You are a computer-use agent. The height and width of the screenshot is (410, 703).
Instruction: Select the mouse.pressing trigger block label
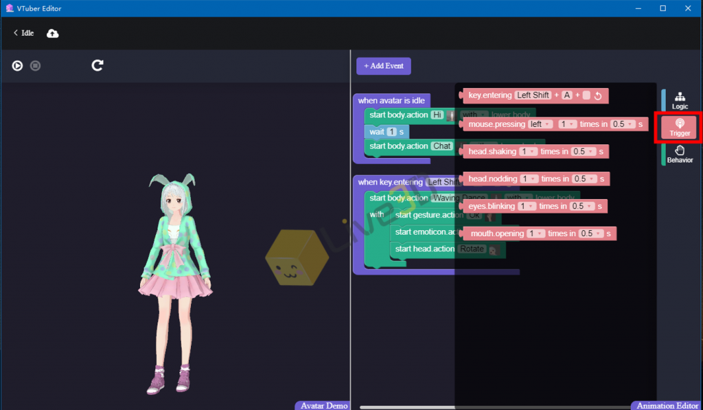click(496, 124)
